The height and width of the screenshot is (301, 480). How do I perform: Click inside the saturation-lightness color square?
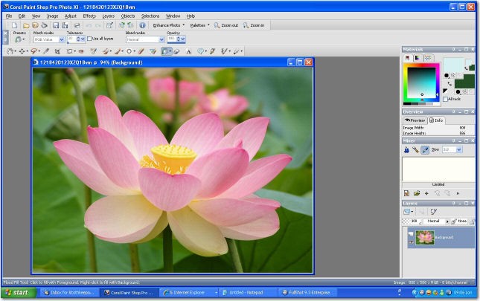point(421,82)
